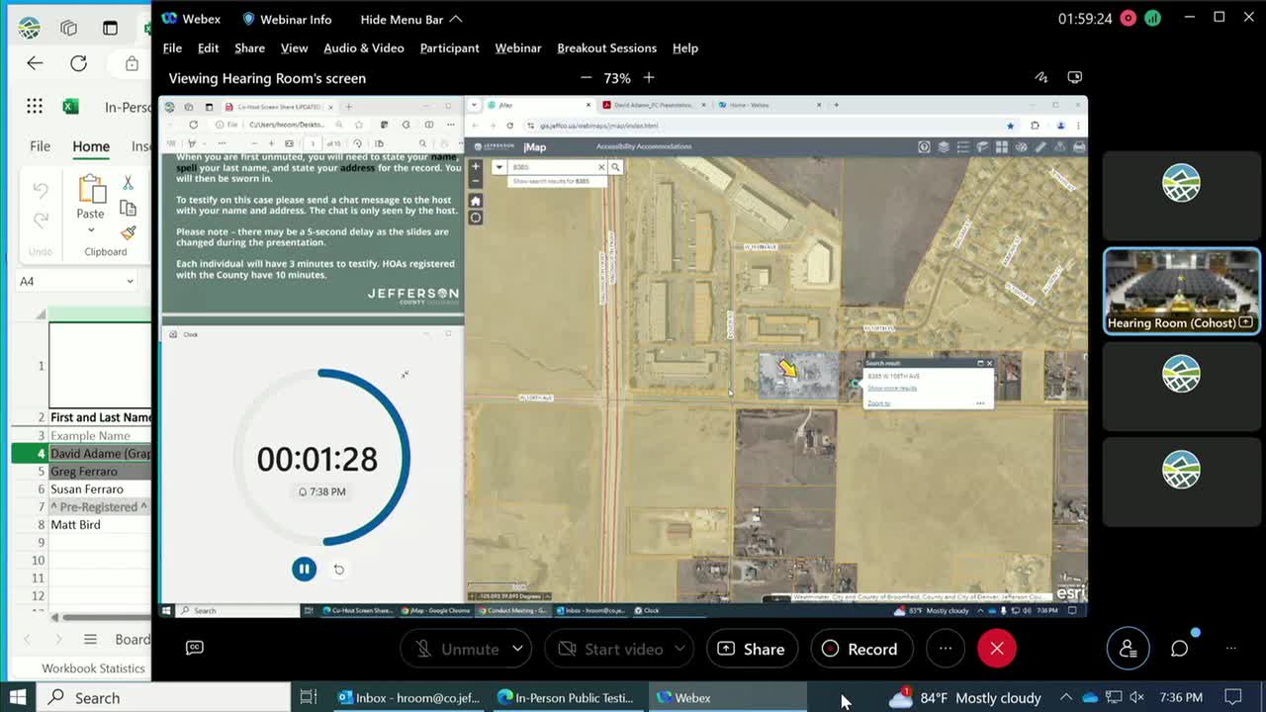The width and height of the screenshot is (1266, 712).
Task: Open the Breakout Sessions menu
Action: [606, 47]
